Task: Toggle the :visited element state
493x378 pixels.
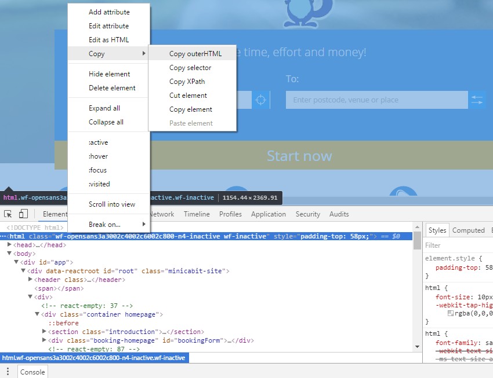Action: point(99,184)
